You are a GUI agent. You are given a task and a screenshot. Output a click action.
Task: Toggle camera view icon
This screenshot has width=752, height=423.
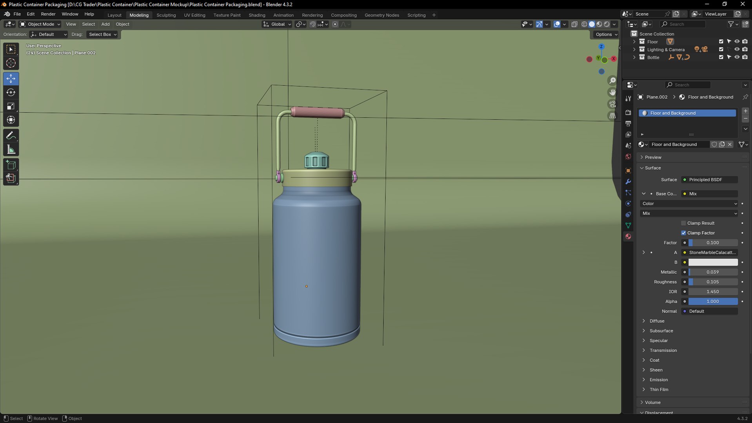612,104
